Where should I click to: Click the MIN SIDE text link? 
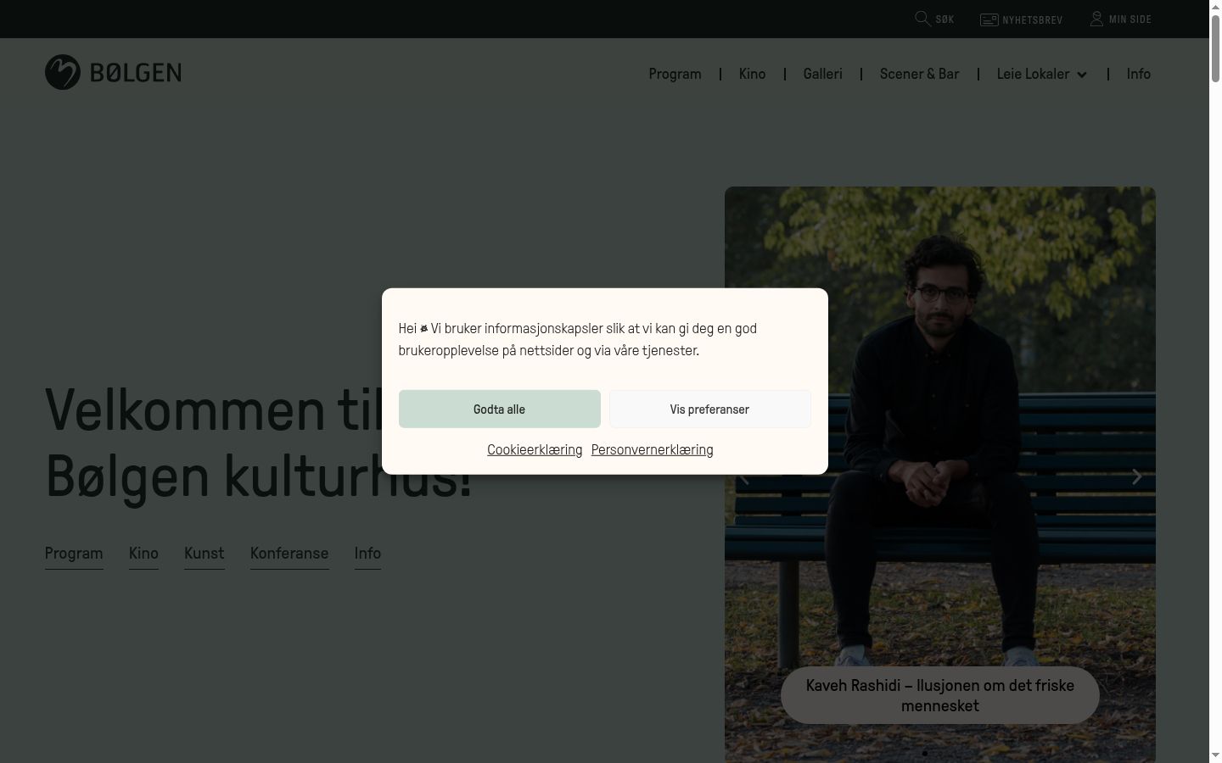coord(1130,19)
